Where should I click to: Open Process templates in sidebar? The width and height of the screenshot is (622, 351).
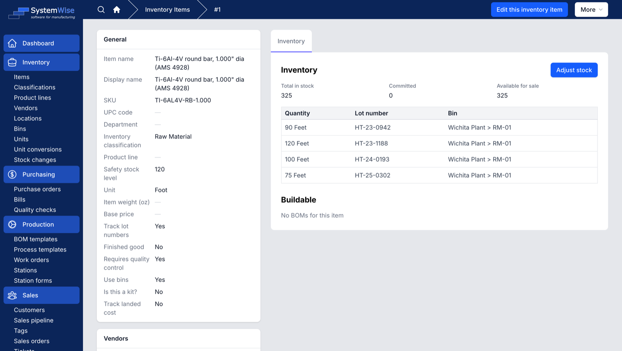click(x=40, y=250)
